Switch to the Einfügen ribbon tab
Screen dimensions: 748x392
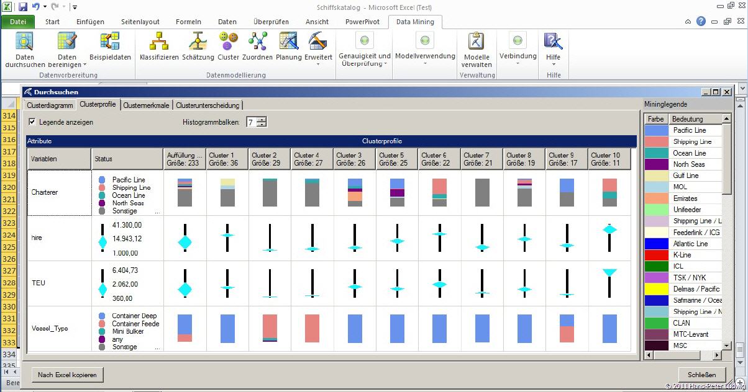90,22
